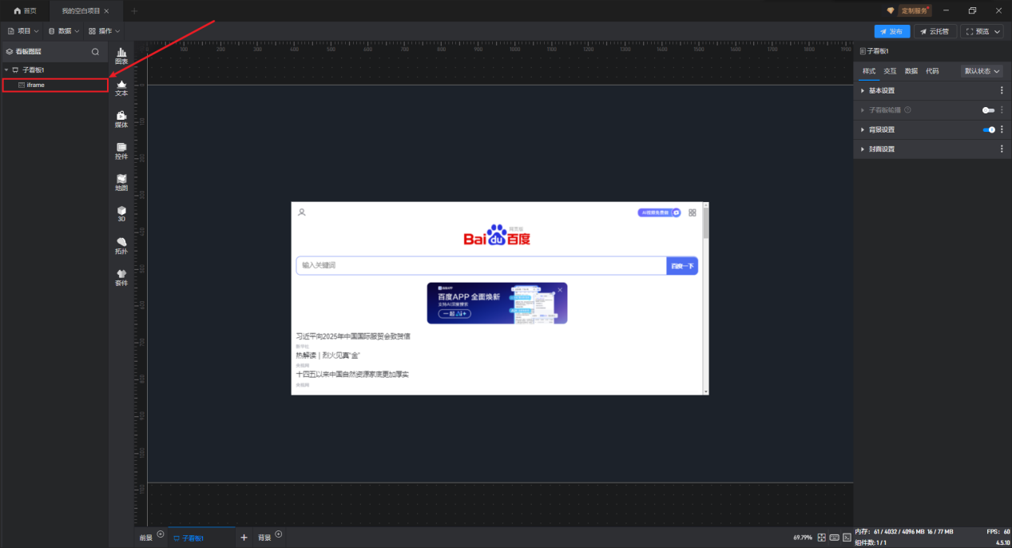Open the 操作 operations menu
1012x548 pixels.
(x=104, y=31)
